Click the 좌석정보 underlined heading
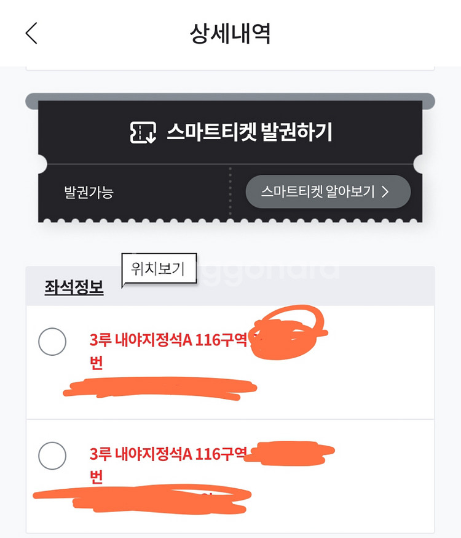 click(74, 287)
